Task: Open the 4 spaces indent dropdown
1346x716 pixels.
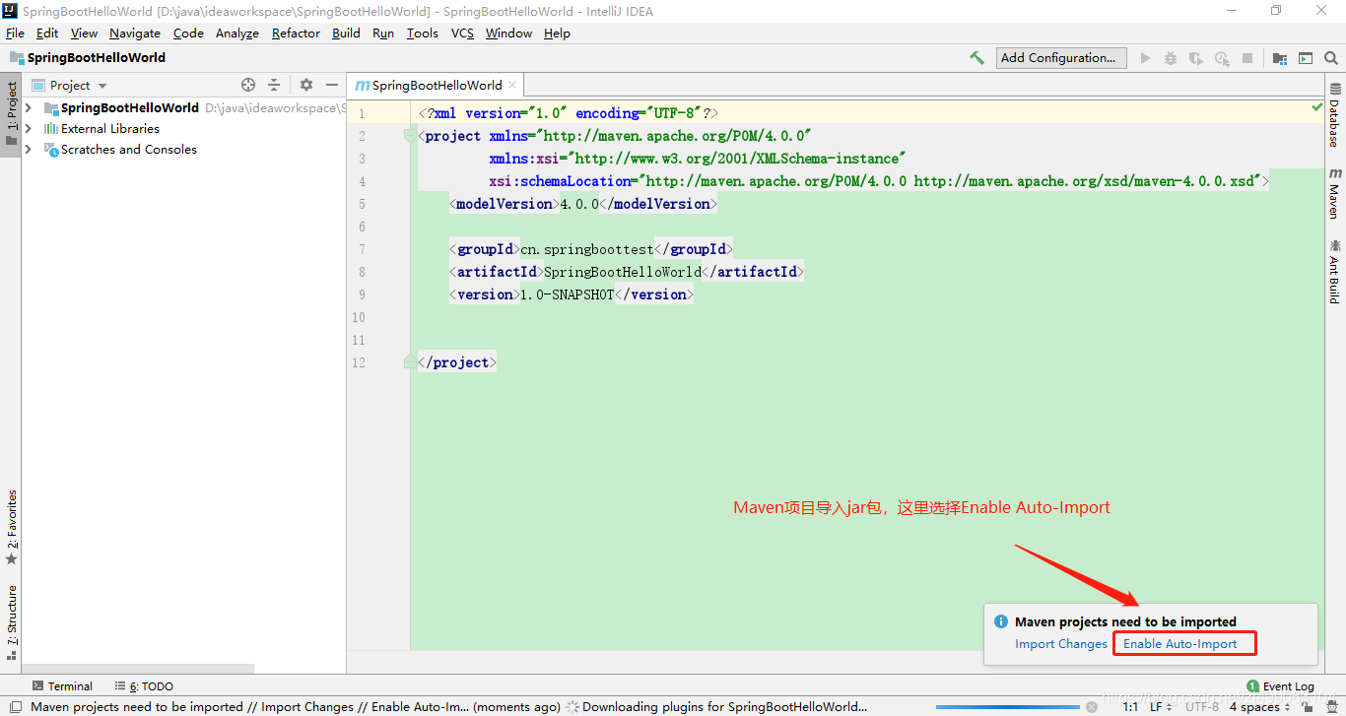Action: tap(1259, 707)
